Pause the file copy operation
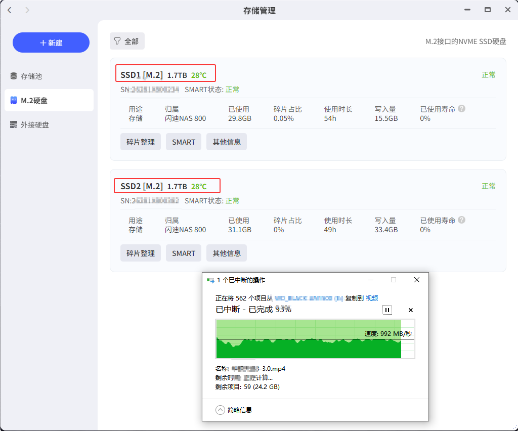Viewport: 518px width, 431px height. (x=387, y=310)
